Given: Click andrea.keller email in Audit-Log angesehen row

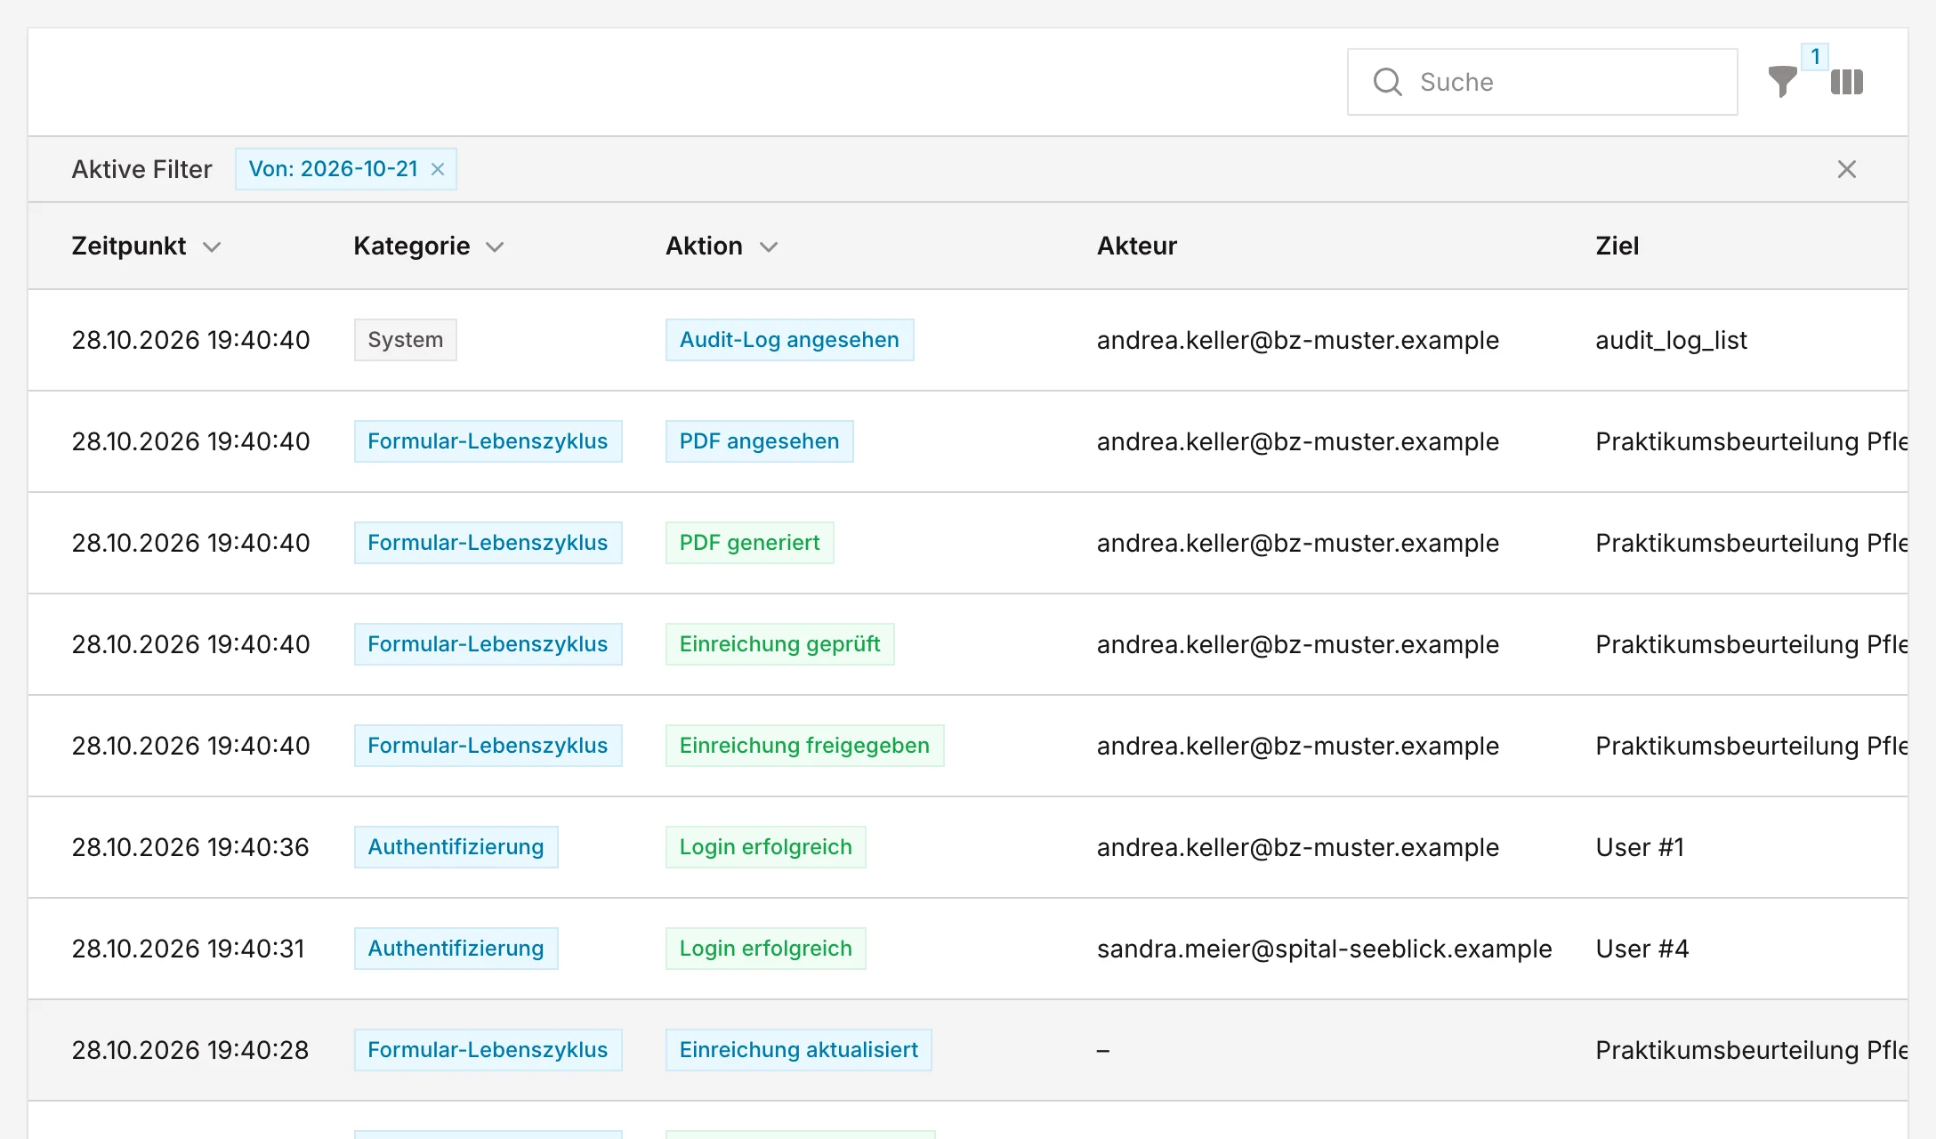Looking at the screenshot, I should 1298,340.
